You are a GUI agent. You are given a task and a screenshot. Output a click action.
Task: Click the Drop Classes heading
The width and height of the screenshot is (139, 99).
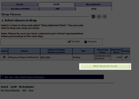11,15
